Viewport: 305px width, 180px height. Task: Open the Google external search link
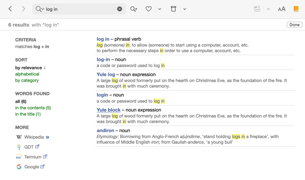click(x=32, y=167)
